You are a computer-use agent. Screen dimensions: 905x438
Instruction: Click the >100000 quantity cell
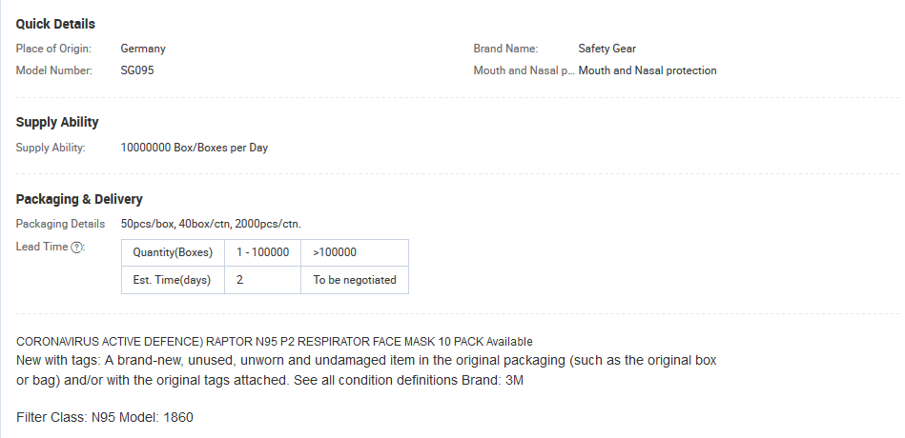[x=355, y=252]
